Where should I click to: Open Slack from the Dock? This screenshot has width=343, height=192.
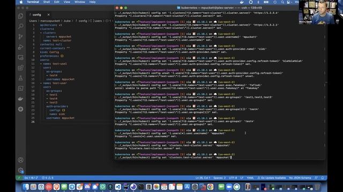pos(80,187)
